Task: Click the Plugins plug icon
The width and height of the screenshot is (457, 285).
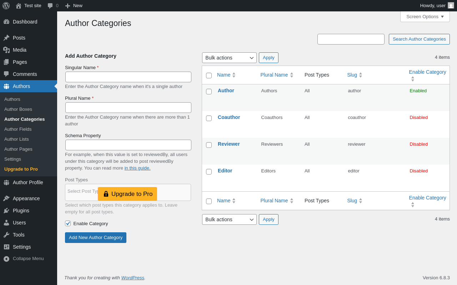Action: click(6, 211)
